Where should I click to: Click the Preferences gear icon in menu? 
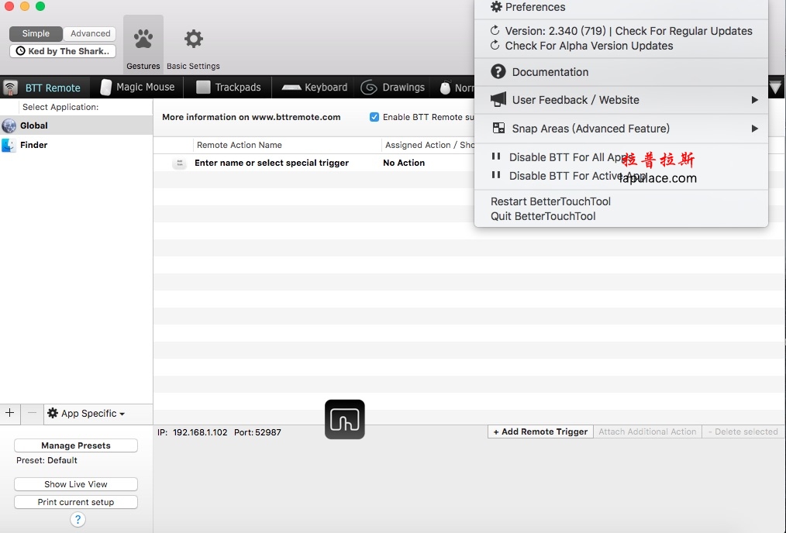pos(496,6)
